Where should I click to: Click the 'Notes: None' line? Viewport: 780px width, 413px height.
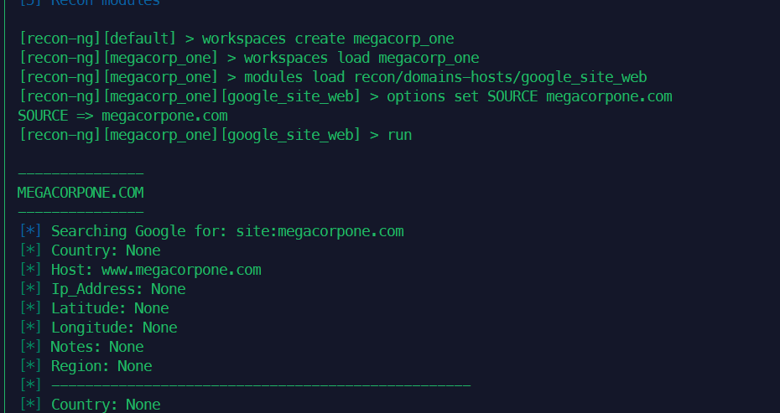pyautogui.click(x=97, y=347)
